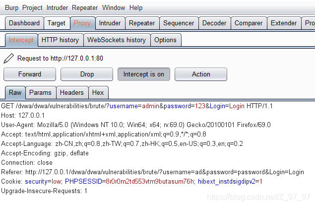
Task: Click 'Accept-Encoding: gzip, deflate' line
Action: tap(45, 153)
